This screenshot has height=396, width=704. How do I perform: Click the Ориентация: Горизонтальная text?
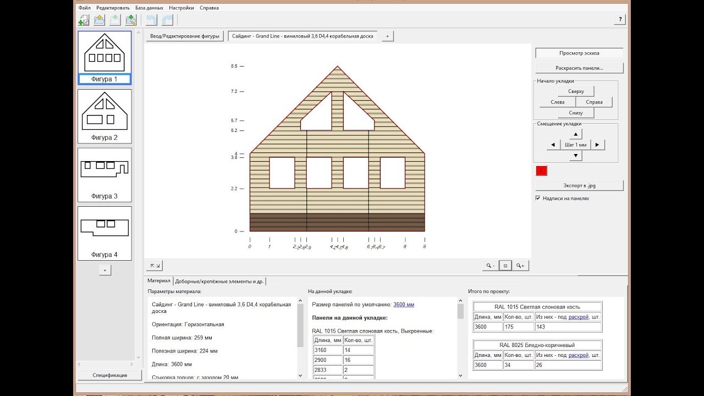188,324
